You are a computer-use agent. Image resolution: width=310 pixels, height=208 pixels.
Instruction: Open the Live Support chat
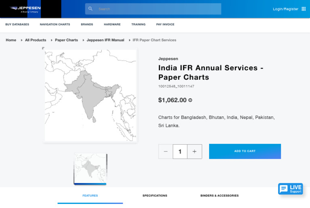pyautogui.click(x=291, y=189)
